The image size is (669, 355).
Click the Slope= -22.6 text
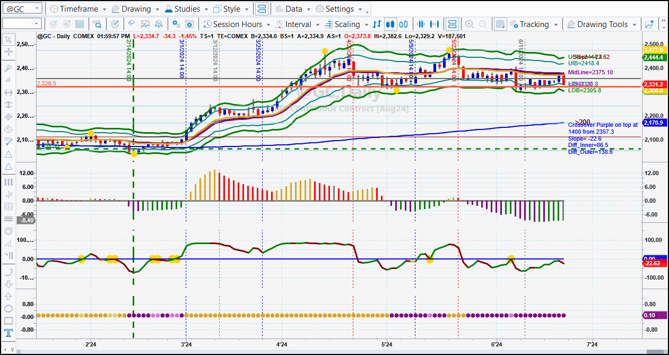[x=585, y=138]
